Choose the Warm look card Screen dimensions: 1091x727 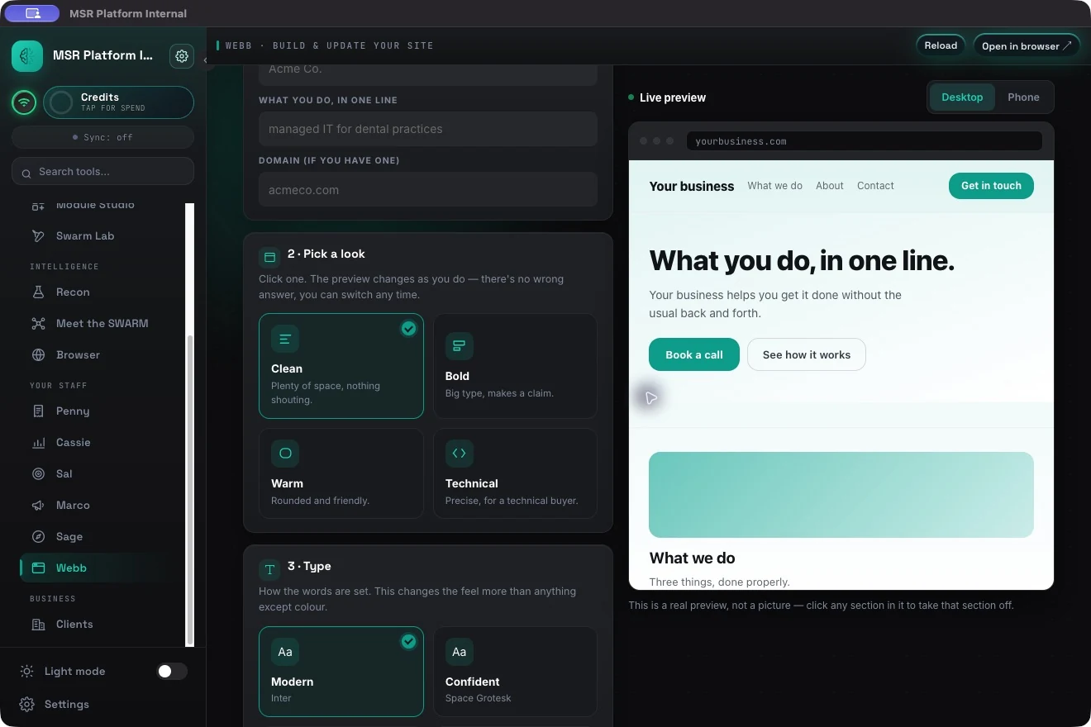pos(341,473)
